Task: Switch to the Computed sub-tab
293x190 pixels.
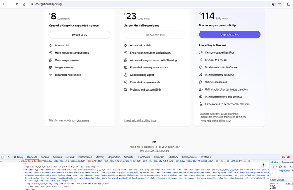Action: click(x=287, y=162)
